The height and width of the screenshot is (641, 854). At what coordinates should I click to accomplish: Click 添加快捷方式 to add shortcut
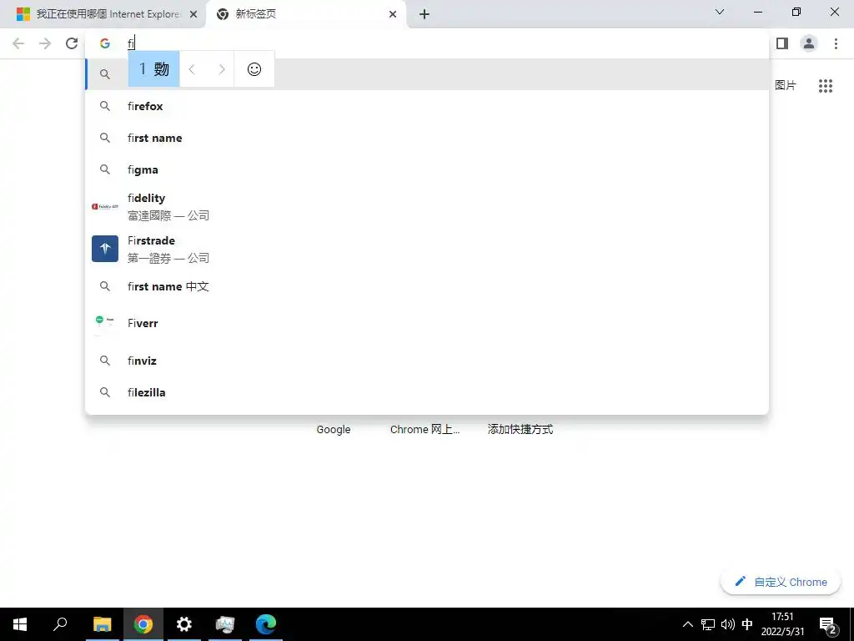pos(520,430)
